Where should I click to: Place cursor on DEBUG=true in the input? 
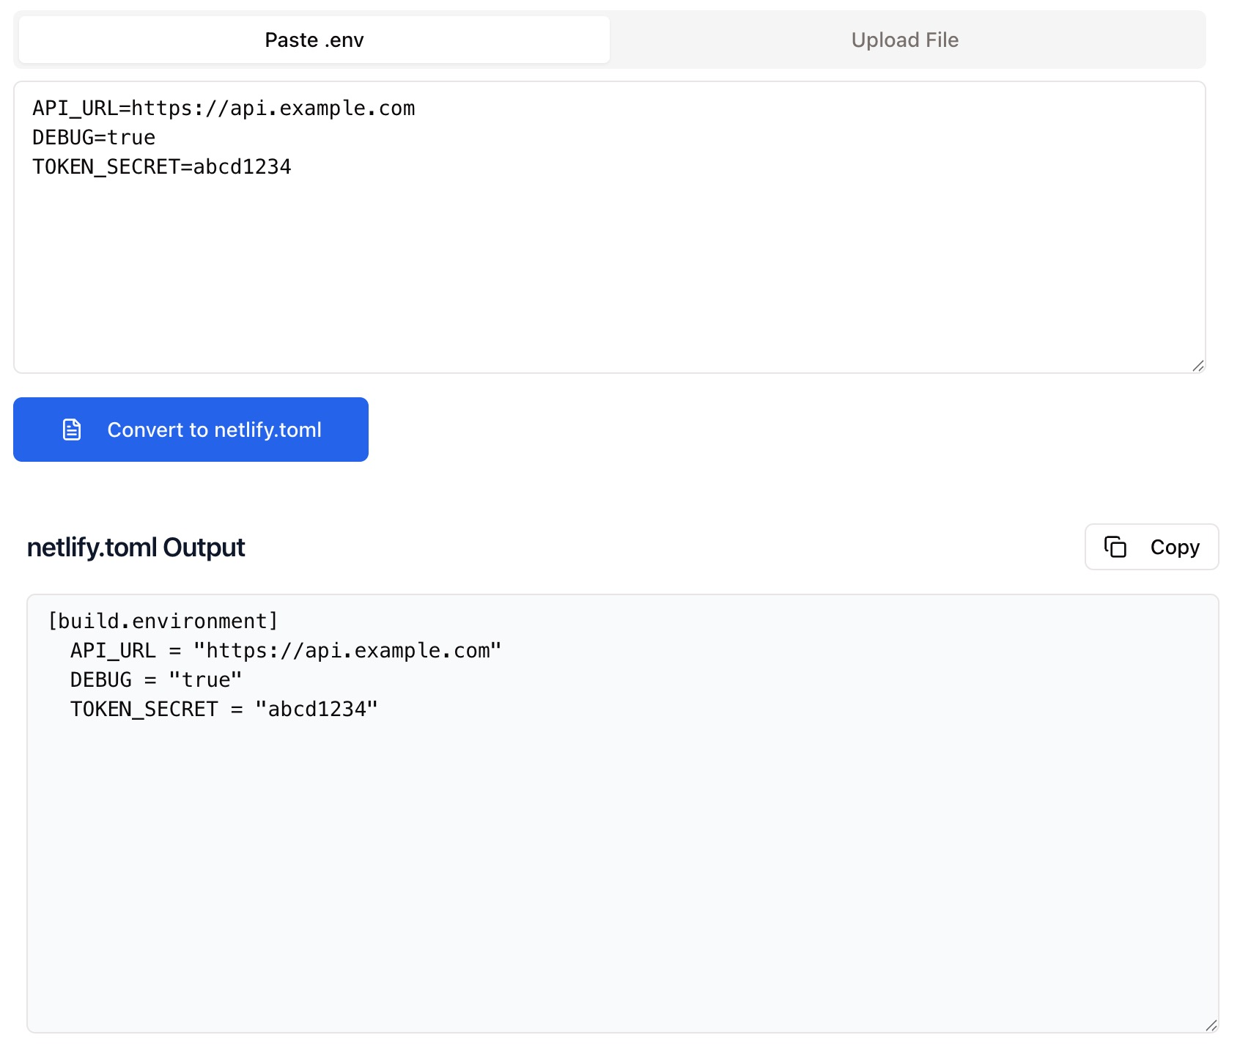click(x=94, y=138)
